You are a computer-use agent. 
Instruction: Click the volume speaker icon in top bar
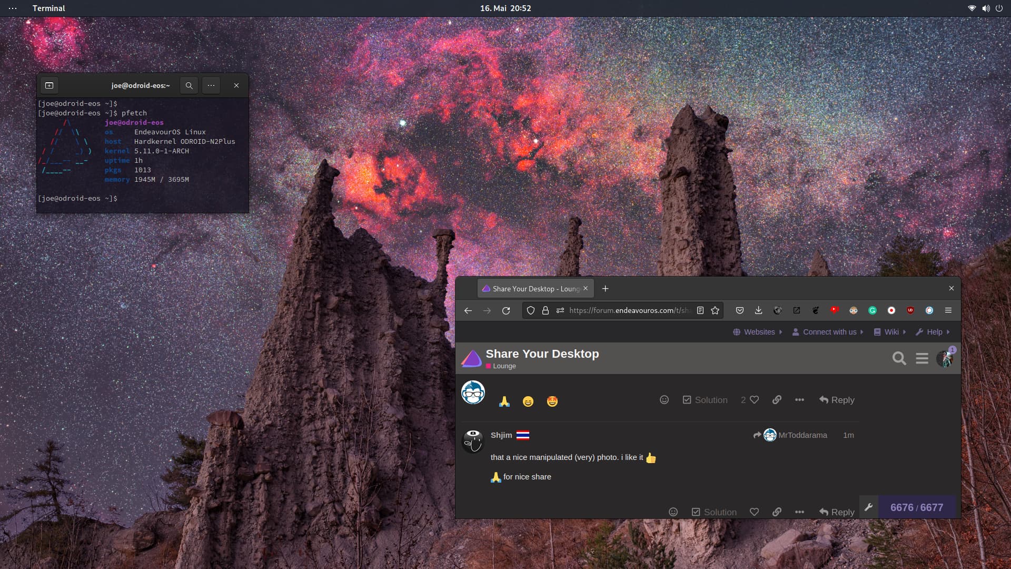985,8
